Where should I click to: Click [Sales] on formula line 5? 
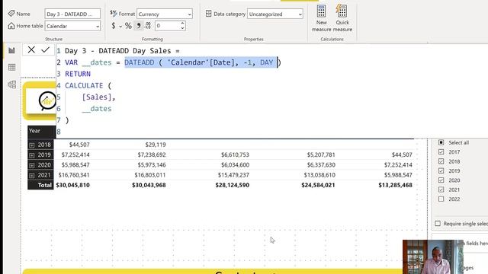[x=97, y=97]
